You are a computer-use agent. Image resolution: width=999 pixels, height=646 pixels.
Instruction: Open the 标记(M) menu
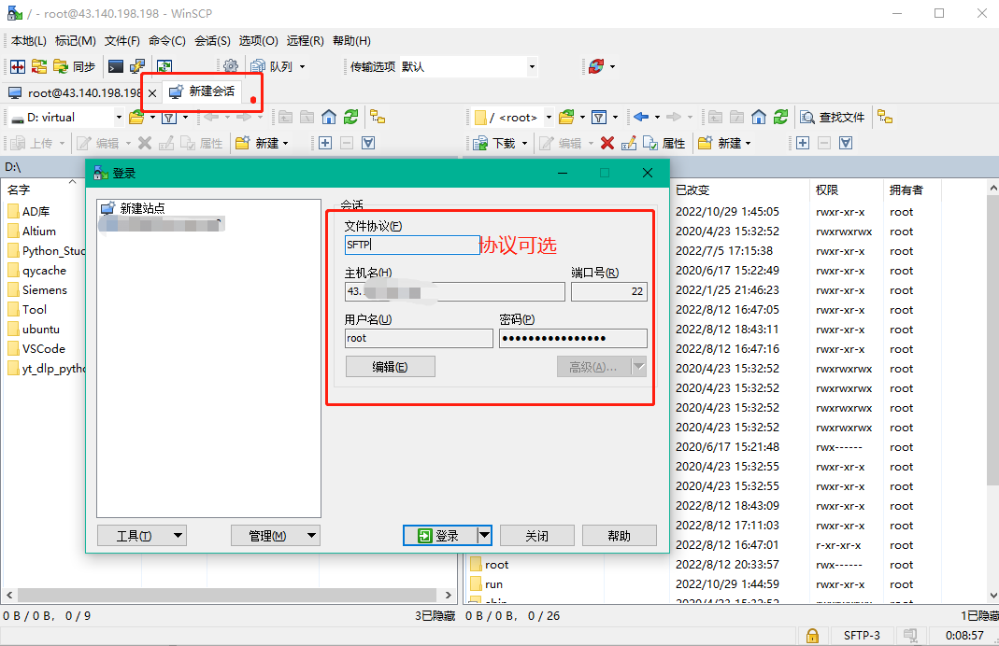pyautogui.click(x=75, y=41)
